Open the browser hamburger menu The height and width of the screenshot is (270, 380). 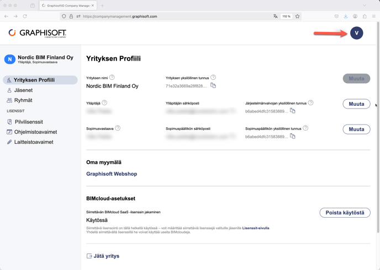coord(374,16)
